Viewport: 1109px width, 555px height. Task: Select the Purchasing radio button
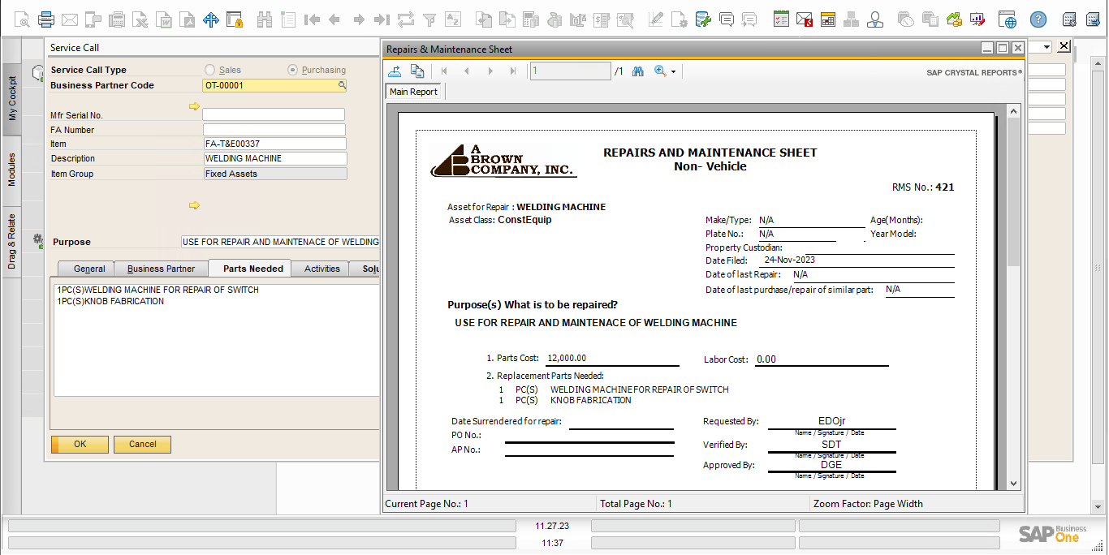293,70
